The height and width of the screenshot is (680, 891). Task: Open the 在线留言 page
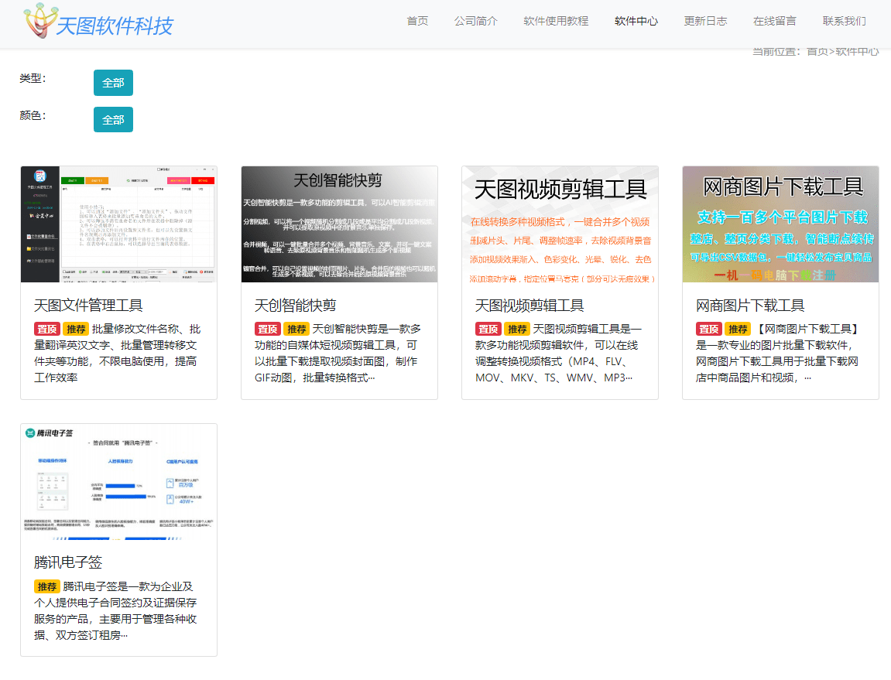(x=775, y=22)
